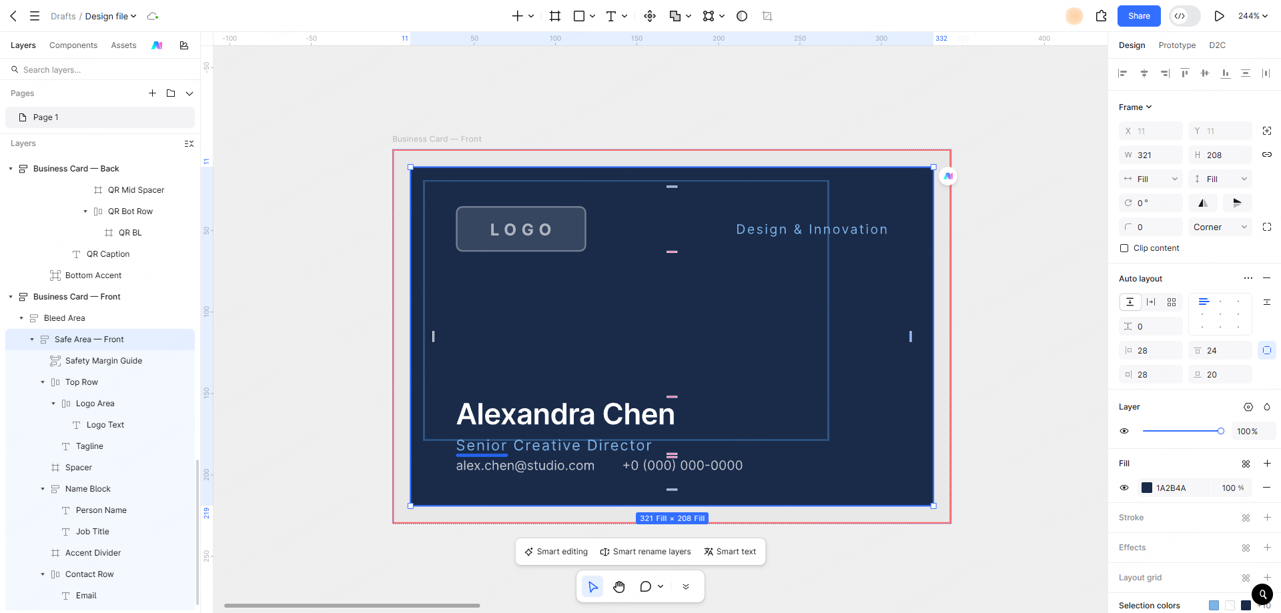Screen dimensions: 1281x613
Task: Open the zoom level 244% dropdown
Action: [1253, 16]
